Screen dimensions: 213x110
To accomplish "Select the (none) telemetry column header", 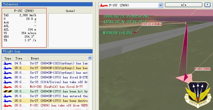I will click(70, 11).
